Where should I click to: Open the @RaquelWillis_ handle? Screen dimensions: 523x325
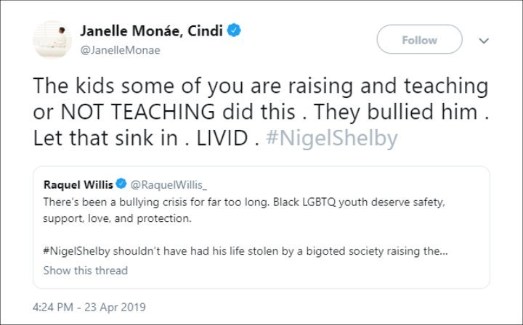pos(169,185)
